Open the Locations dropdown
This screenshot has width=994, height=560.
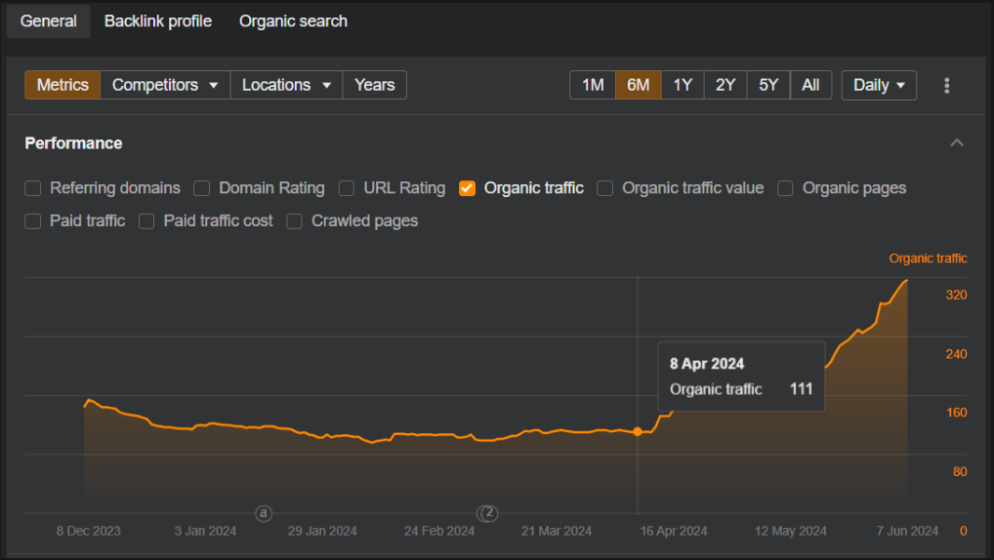click(x=286, y=85)
